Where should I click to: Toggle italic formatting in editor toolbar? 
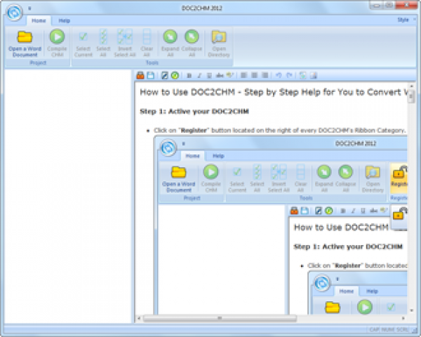[199, 76]
